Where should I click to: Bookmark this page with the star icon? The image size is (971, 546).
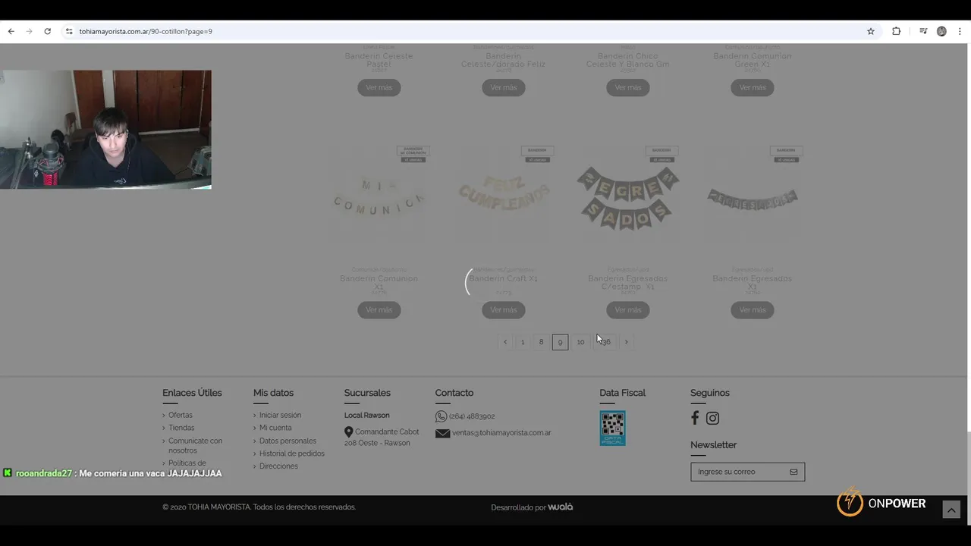click(871, 31)
